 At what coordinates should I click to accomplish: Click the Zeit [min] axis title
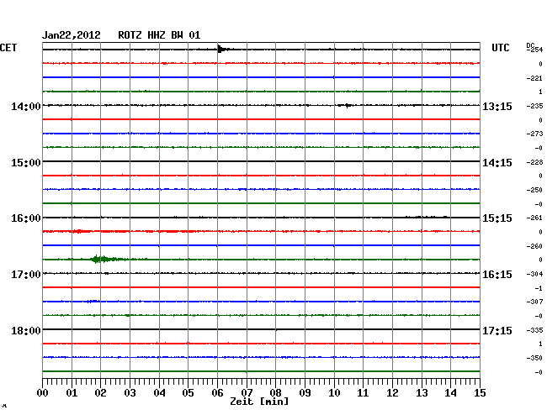point(259,402)
